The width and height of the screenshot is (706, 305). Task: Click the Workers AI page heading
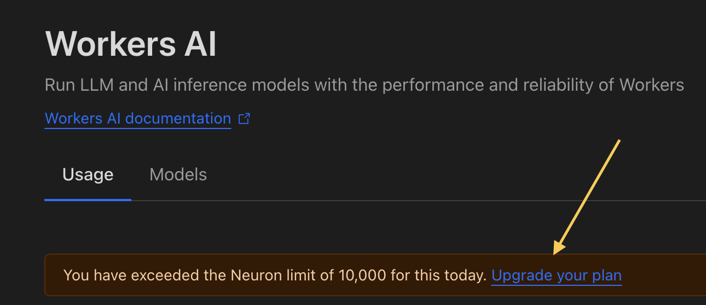(x=131, y=44)
